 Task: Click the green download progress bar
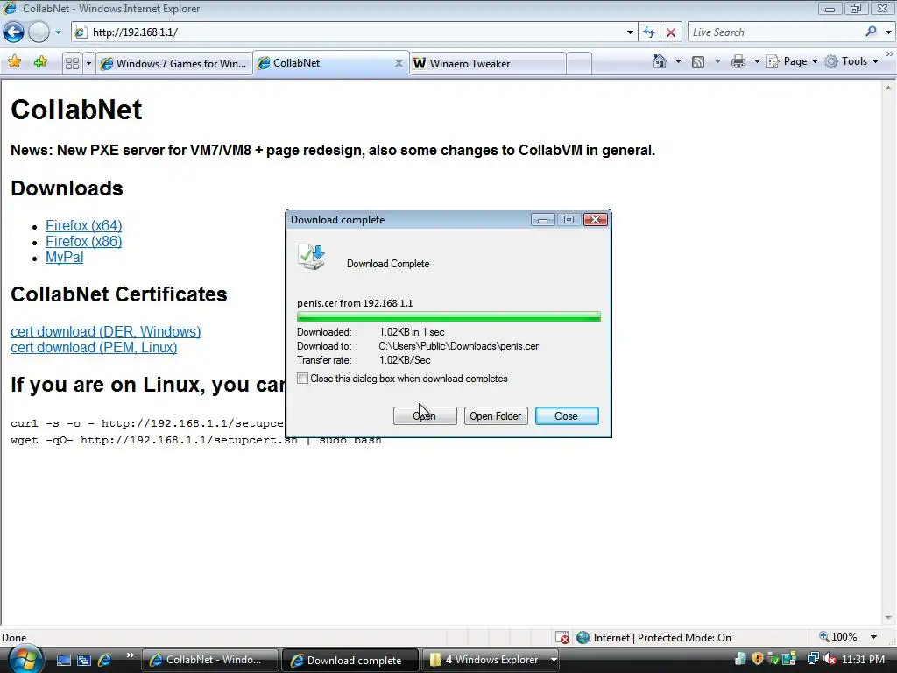[x=449, y=317]
